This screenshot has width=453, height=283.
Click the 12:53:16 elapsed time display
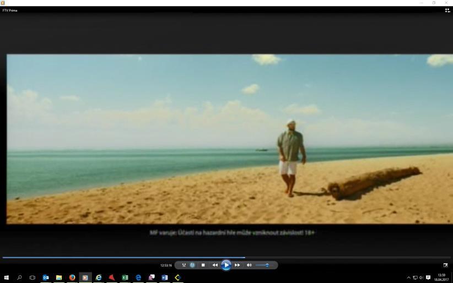point(166,265)
